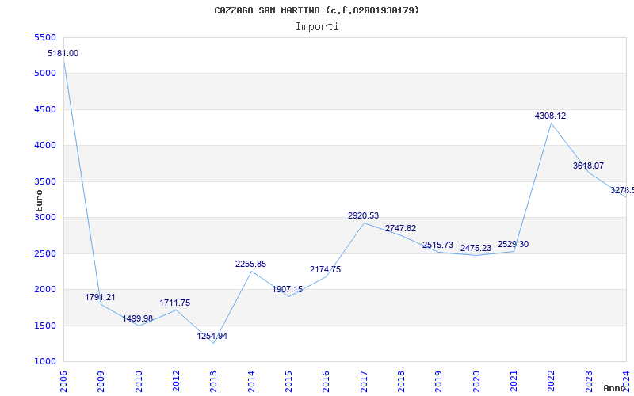Click data label 2475.23

476,248
